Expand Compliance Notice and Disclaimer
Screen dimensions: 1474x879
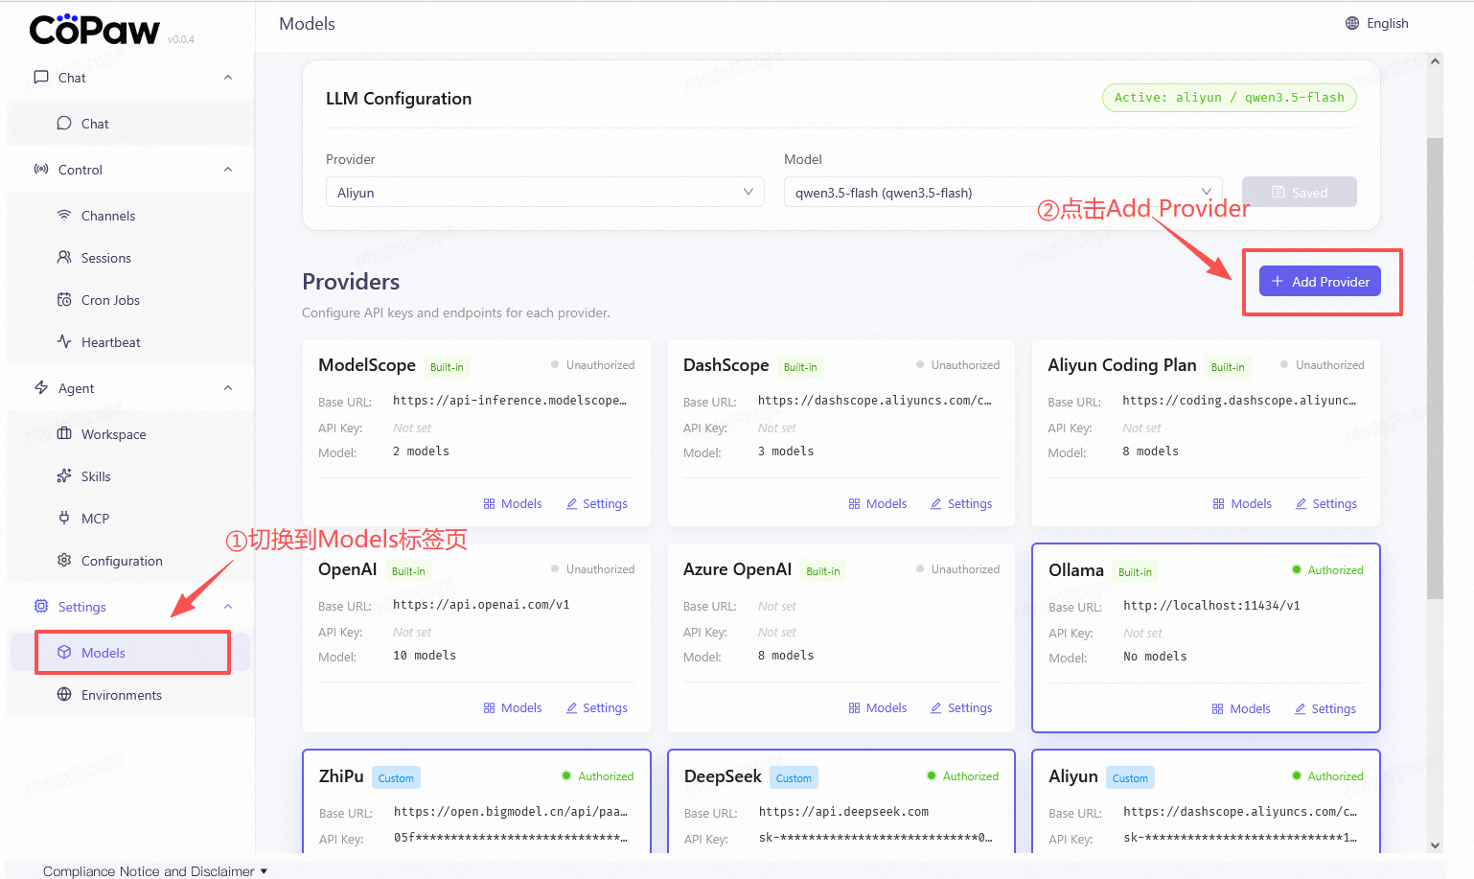pos(155,871)
